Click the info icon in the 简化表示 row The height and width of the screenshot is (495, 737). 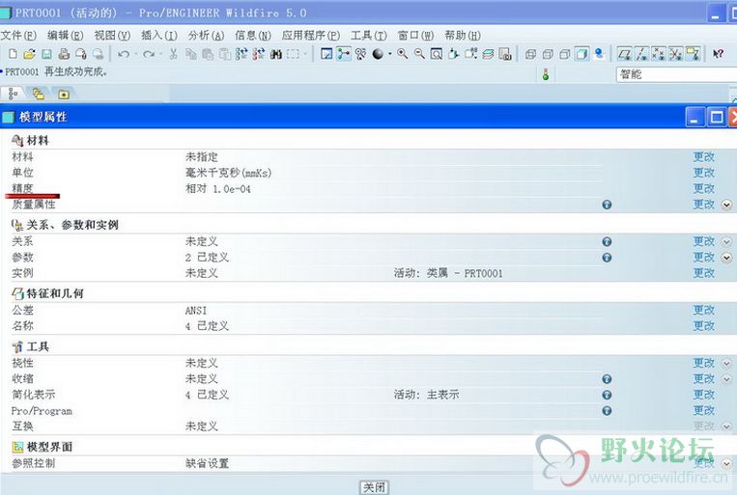(607, 395)
